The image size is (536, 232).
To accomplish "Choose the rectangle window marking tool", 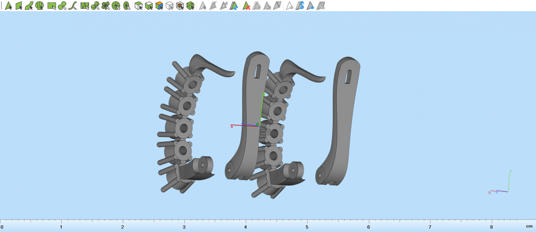I will coord(52,6).
